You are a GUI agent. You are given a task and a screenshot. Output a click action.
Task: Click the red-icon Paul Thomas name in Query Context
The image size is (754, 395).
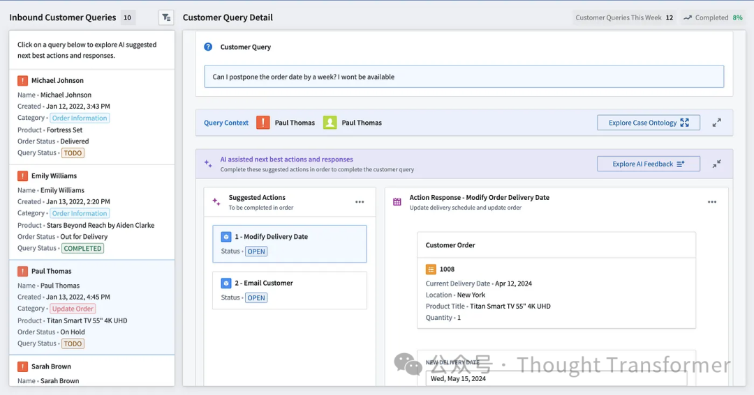coord(295,123)
